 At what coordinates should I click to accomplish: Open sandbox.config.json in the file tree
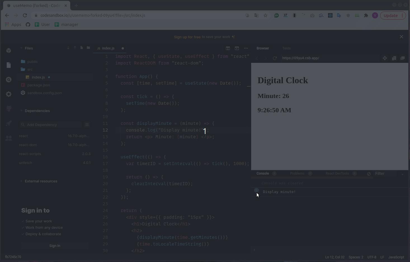pos(44,93)
